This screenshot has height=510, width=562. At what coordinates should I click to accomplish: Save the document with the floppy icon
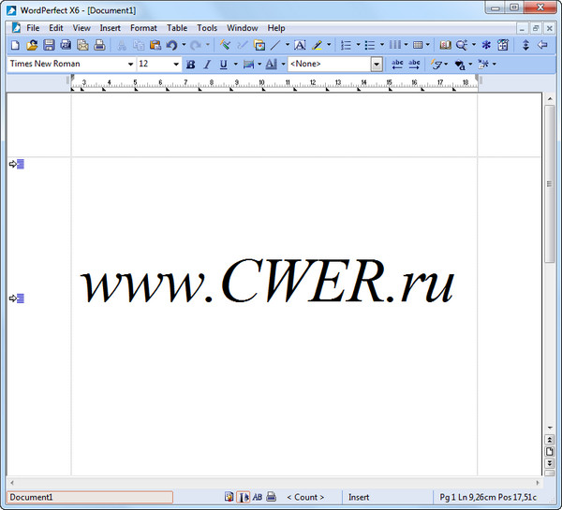coord(49,45)
